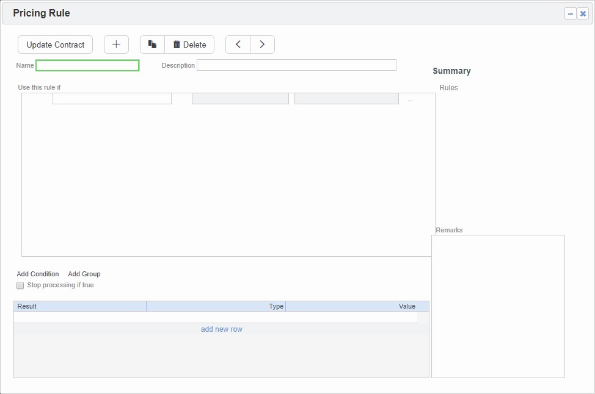The image size is (595, 394).
Task: Enable Stop processing if true checkbox
Action: pos(20,285)
